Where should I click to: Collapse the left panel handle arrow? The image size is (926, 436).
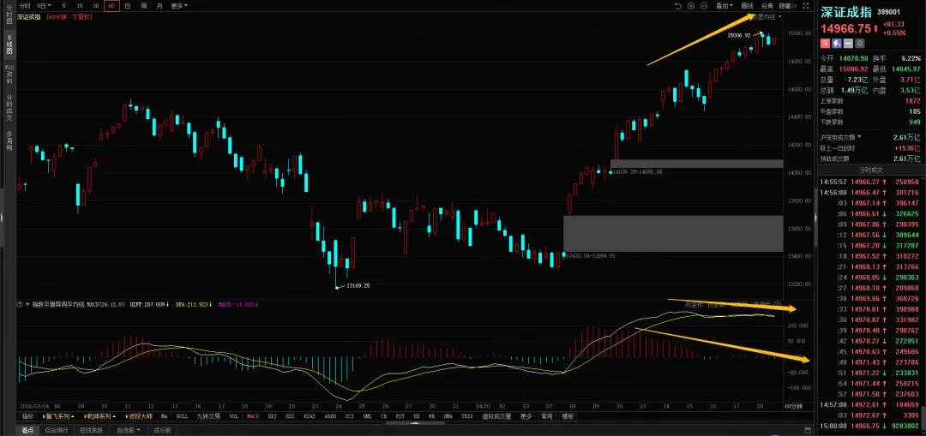[x=2, y=218]
